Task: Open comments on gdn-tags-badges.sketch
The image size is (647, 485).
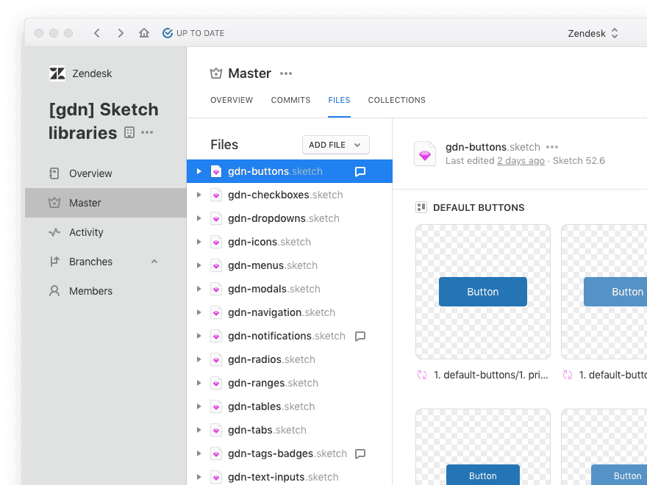Action: coord(360,453)
